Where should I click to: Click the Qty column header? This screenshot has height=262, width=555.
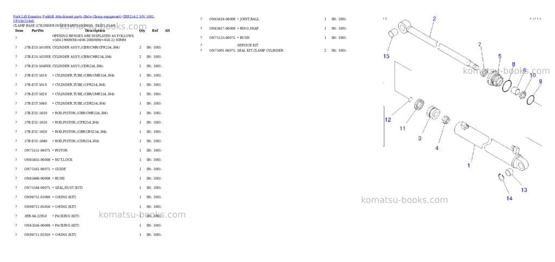(x=142, y=31)
